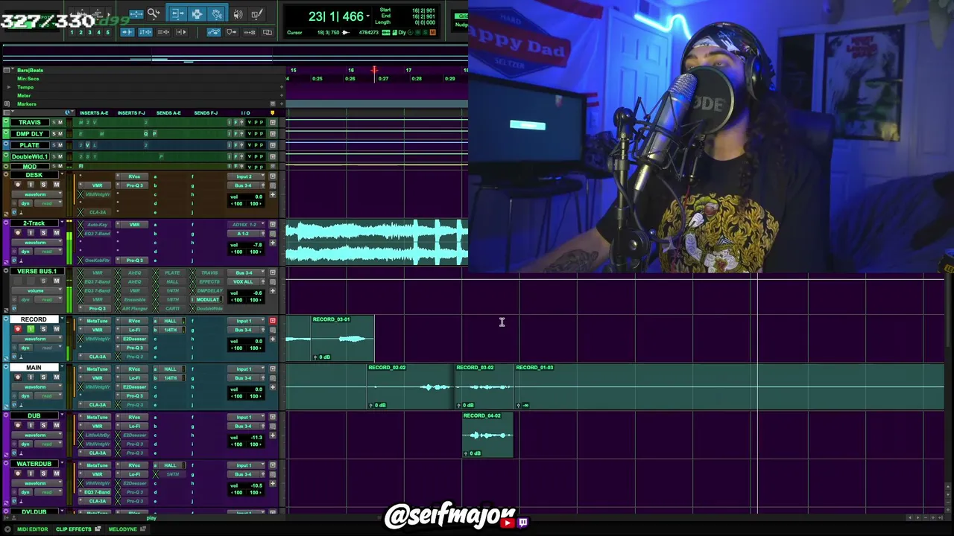Click the INSERTS A-E column header
954x536 pixels.
click(94, 113)
